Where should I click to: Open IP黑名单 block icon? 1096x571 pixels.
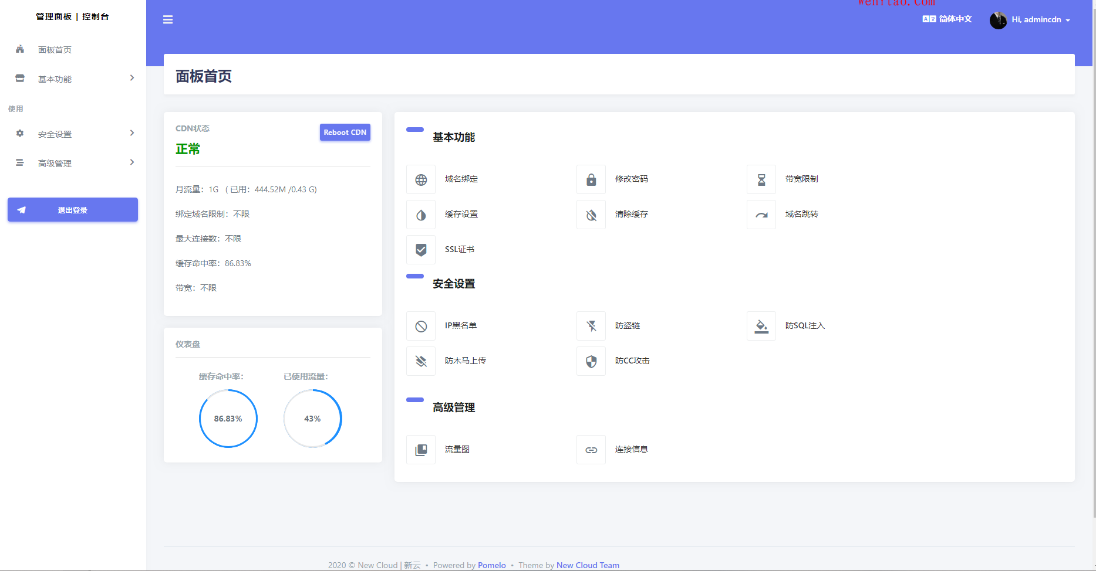pos(421,326)
